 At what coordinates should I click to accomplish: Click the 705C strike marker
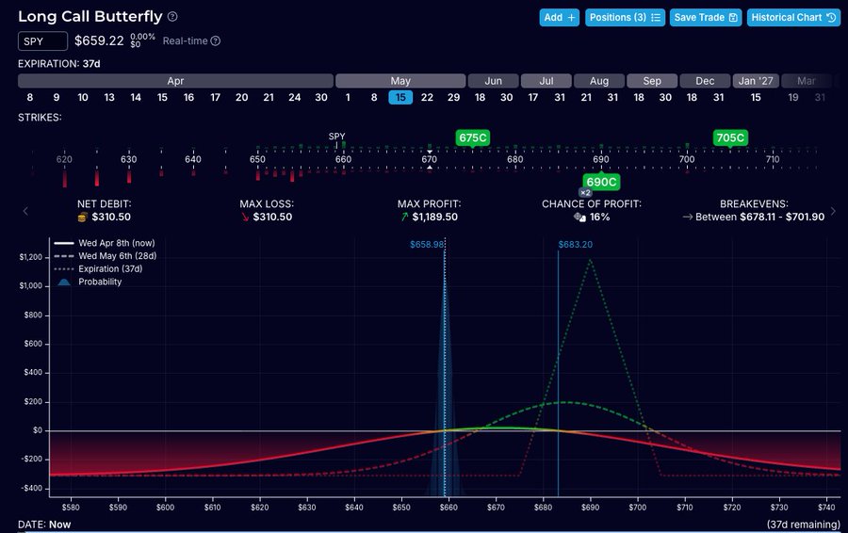pyautogui.click(x=729, y=137)
